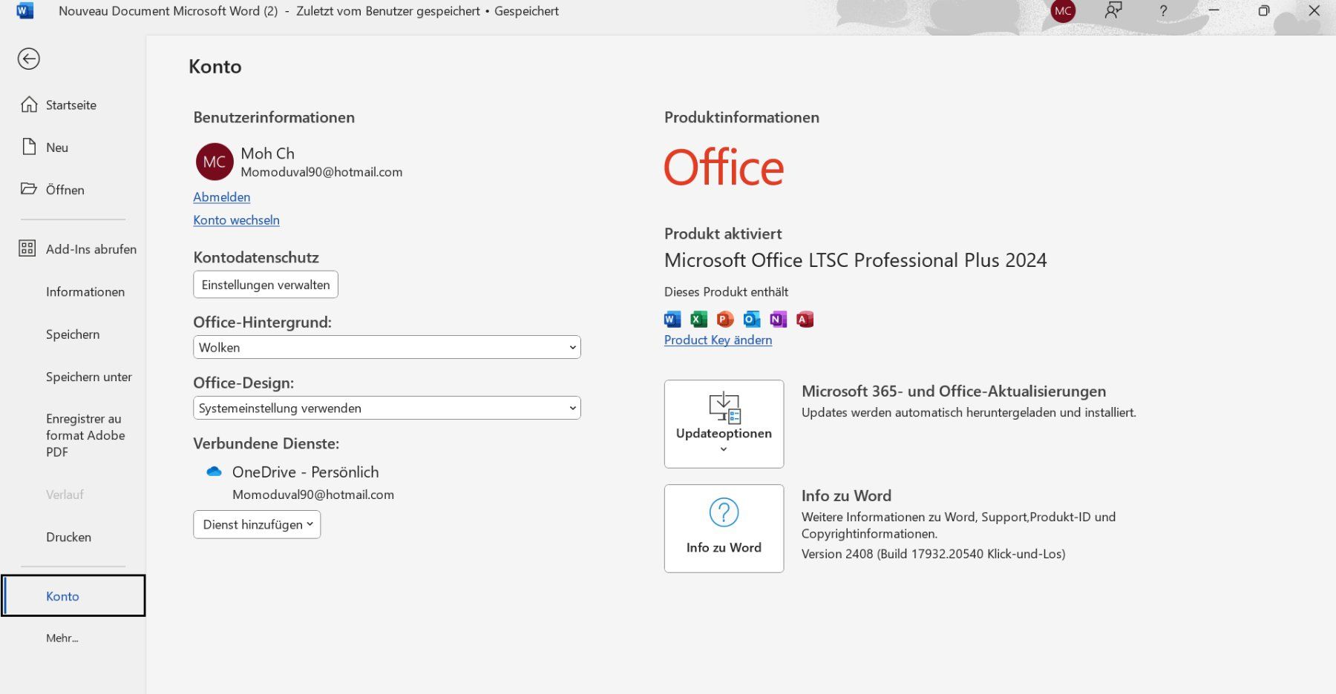Click the feedback person icon in title bar
Image resolution: width=1336 pixels, height=694 pixels.
click(x=1113, y=11)
